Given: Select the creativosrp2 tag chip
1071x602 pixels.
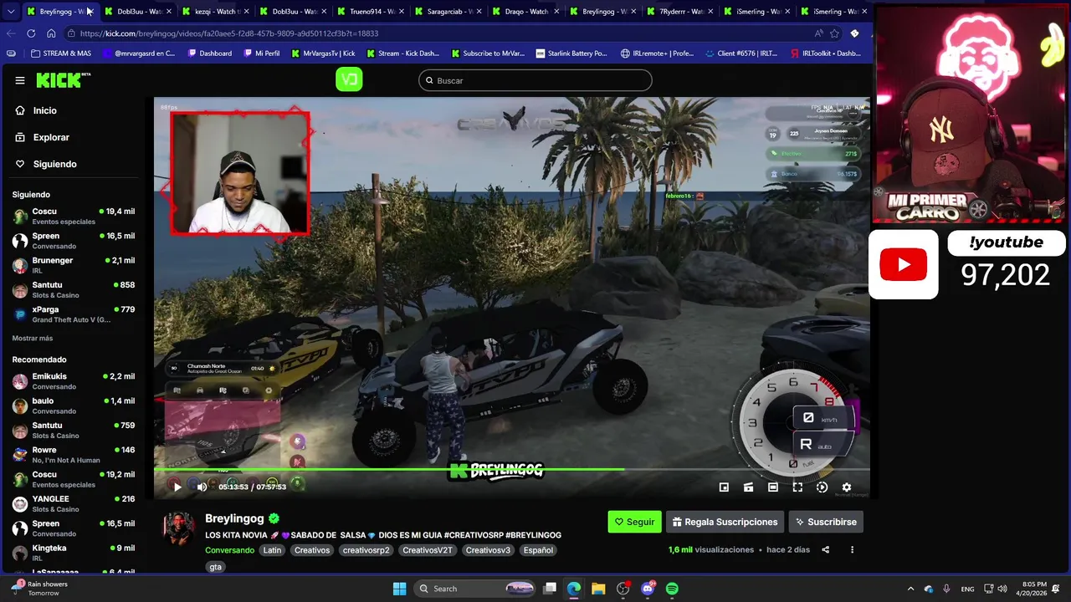Looking at the screenshot, I should (366, 550).
